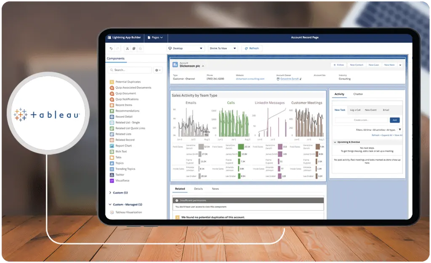Click the New Note button
The height and width of the screenshot is (263, 431).
coord(389,65)
